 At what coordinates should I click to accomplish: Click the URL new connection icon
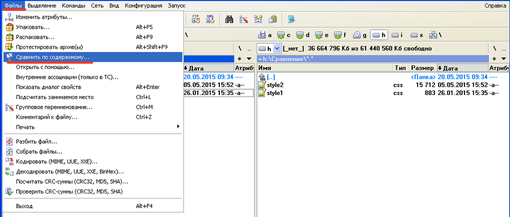211,19
